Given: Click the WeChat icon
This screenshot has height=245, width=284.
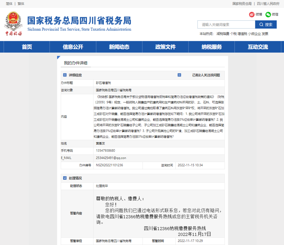Looking at the screenshot, I should 268,14.
